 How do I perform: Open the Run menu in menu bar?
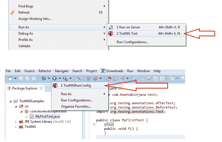tap(130, 71)
